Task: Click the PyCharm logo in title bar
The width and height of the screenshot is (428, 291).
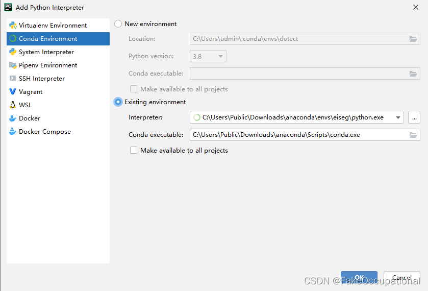Action: coord(8,7)
